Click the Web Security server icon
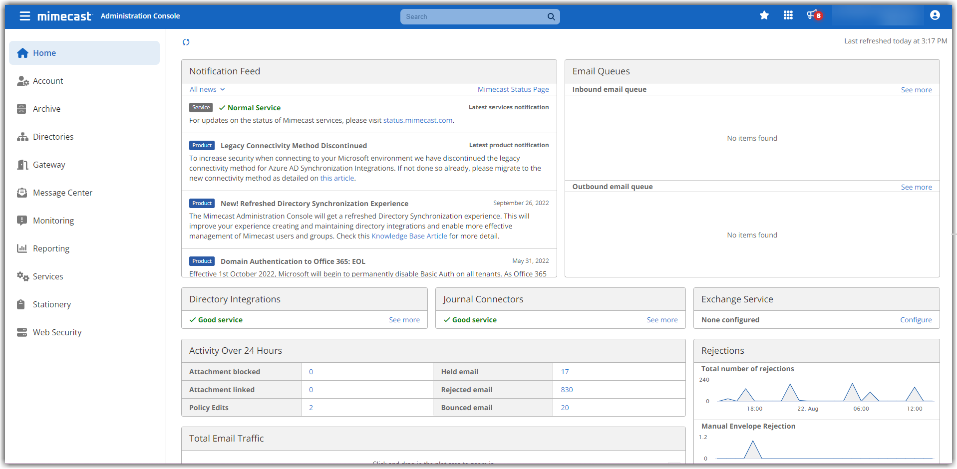The height and width of the screenshot is (469, 957). click(x=22, y=332)
